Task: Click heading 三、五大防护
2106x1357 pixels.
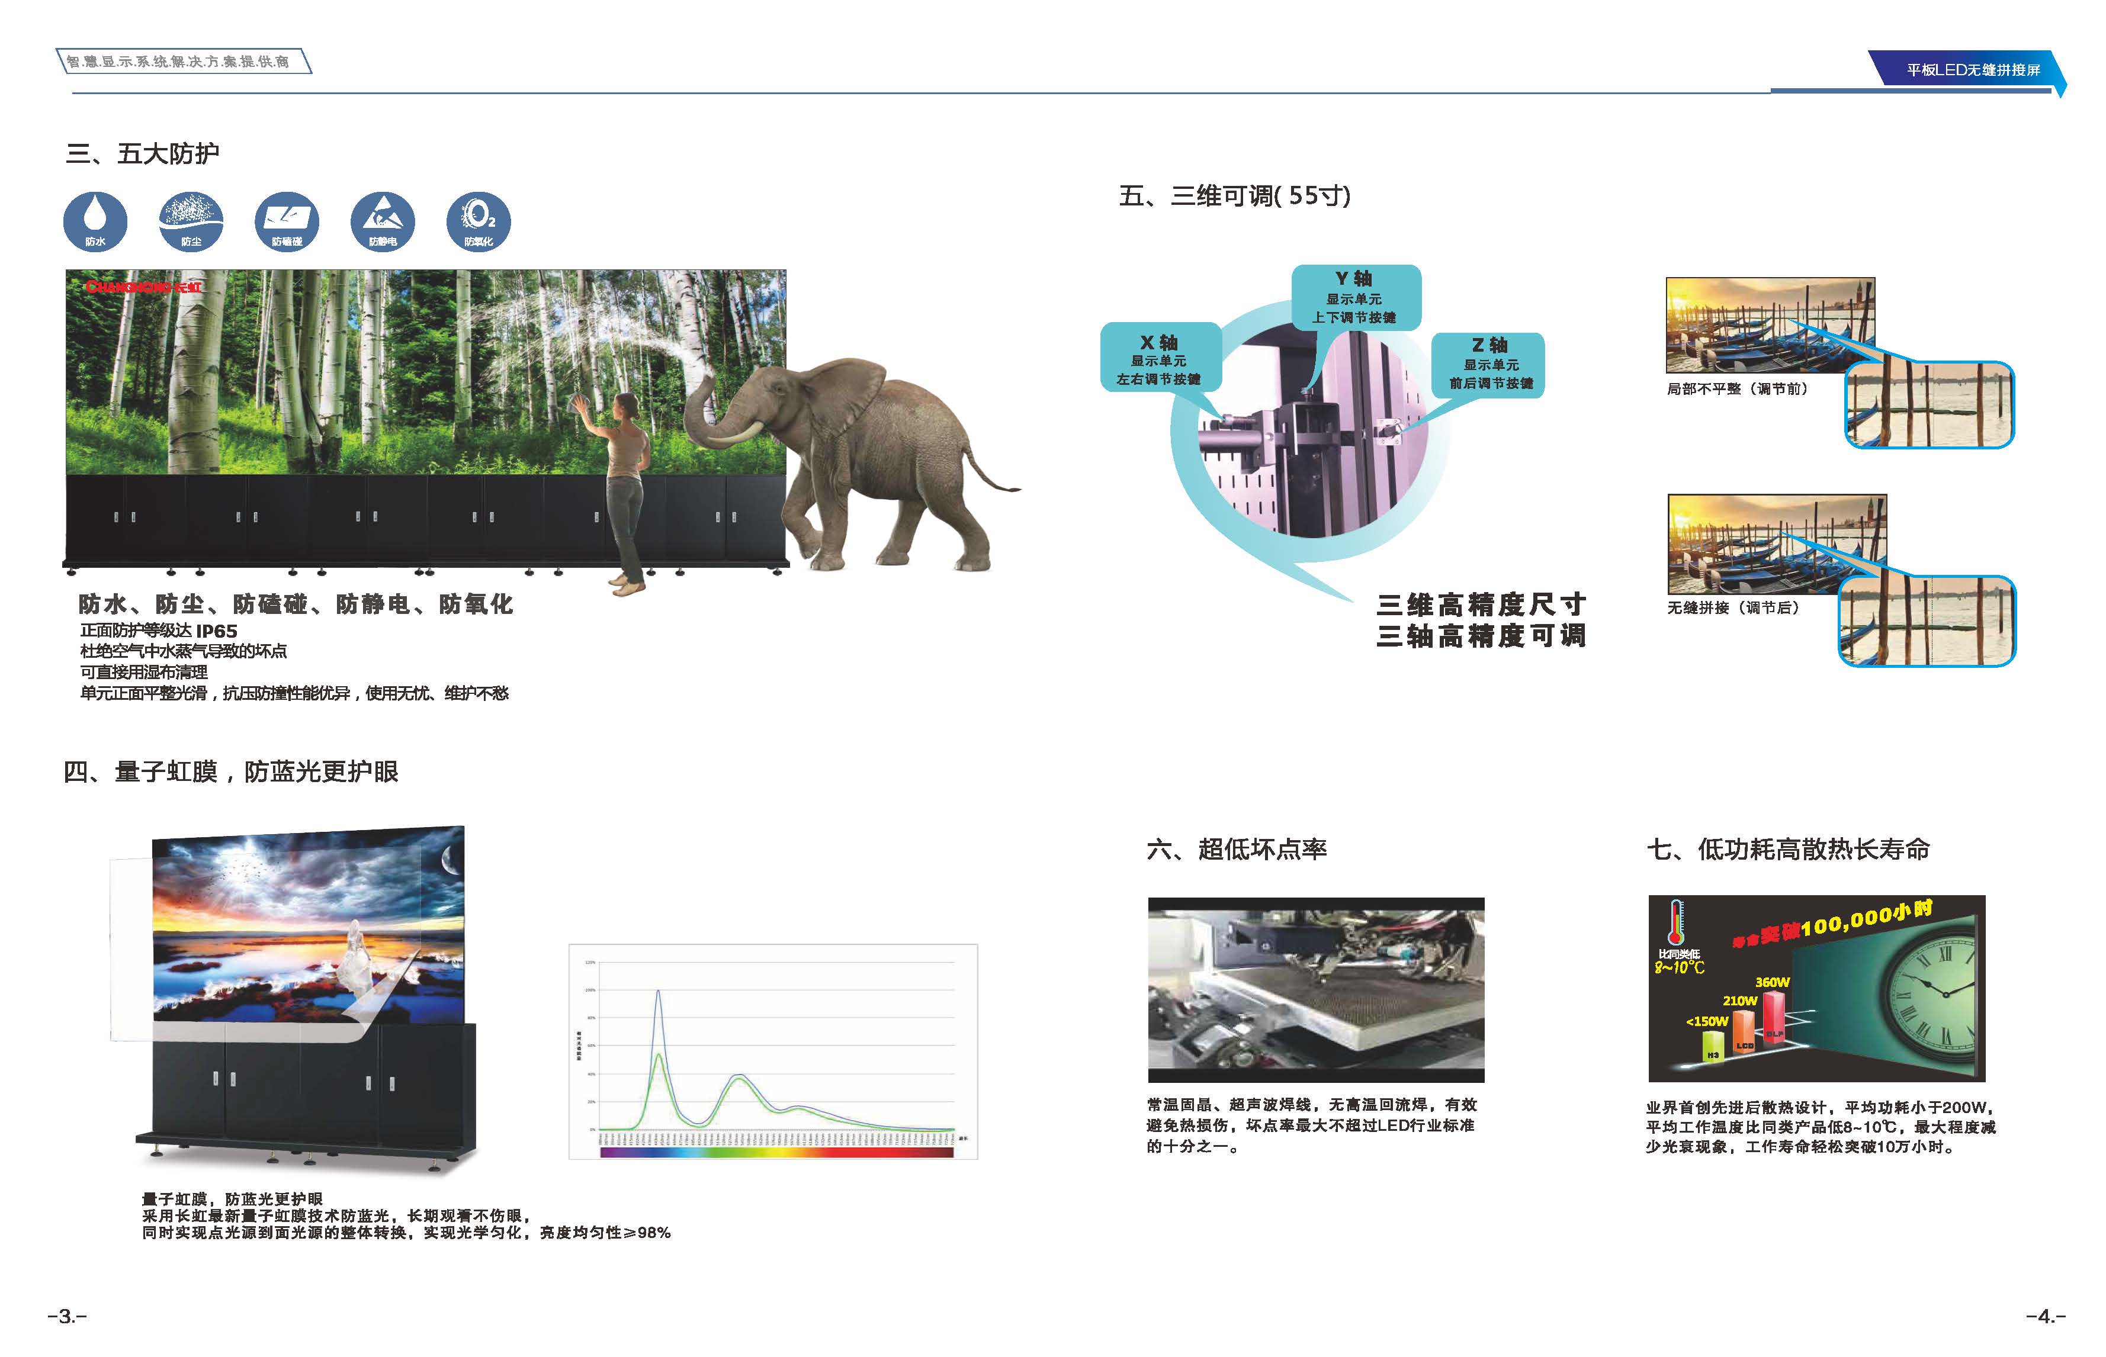Action: coord(143,153)
